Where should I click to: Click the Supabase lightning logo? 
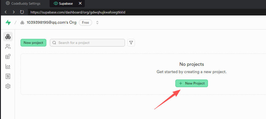click(x=8, y=23)
